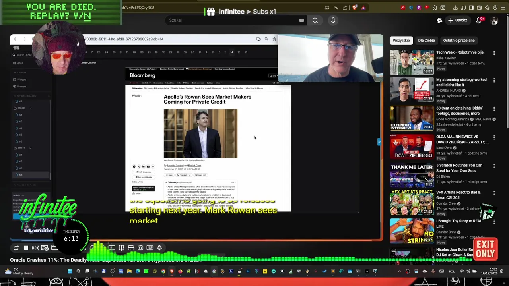Open the browser hamburger menu
This screenshot has width=509, height=286.
(503, 7)
